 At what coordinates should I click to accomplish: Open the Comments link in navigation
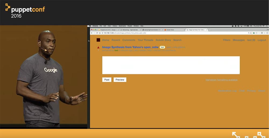129,40
